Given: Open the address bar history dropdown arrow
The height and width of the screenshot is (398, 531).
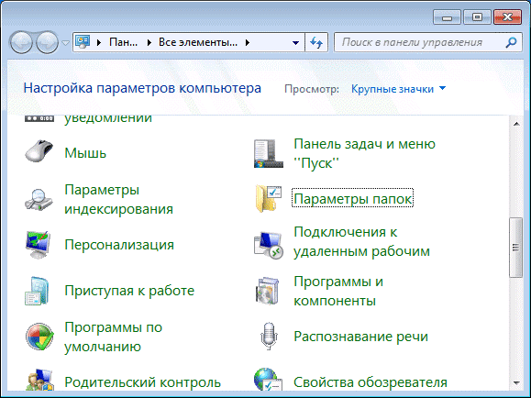Looking at the screenshot, I should pos(295,43).
